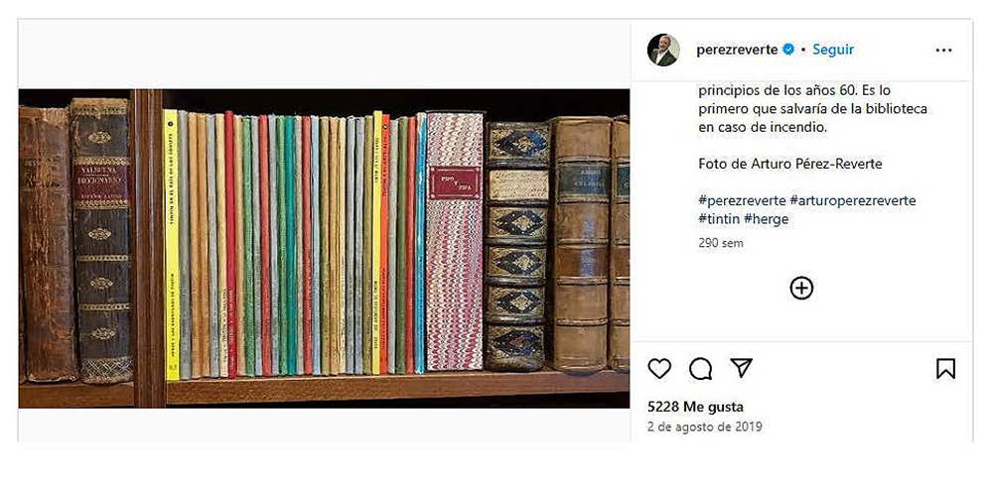Open the #arturoperezreverte hashtag
993x482 pixels.
852,200
